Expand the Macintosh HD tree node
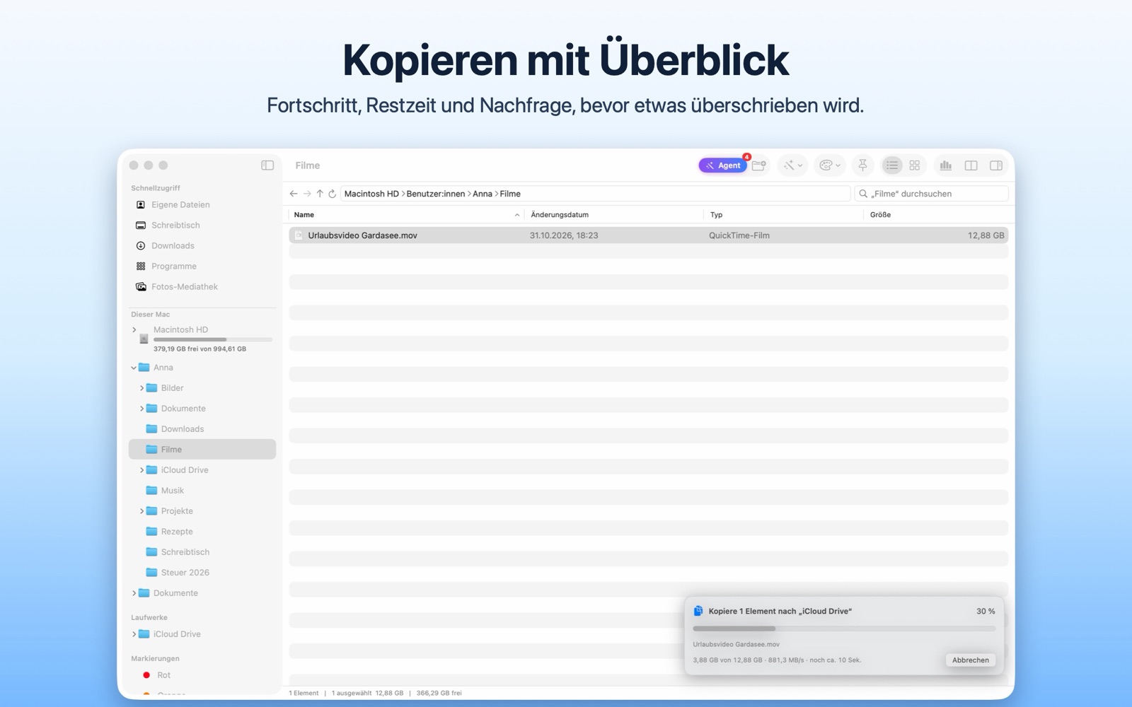Image resolution: width=1132 pixels, height=707 pixels. tap(134, 330)
